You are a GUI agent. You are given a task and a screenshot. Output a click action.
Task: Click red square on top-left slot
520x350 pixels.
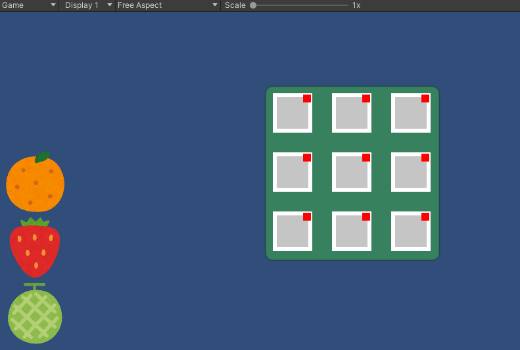(307, 98)
